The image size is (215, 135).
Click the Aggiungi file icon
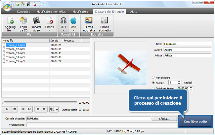tap(10, 20)
